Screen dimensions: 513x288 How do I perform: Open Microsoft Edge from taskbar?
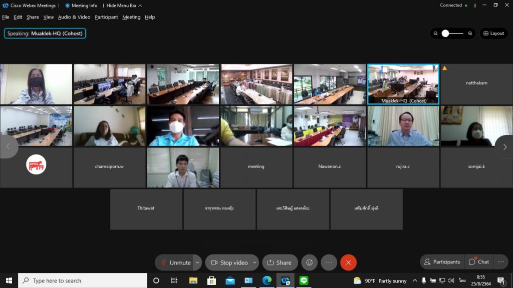(267, 280)
